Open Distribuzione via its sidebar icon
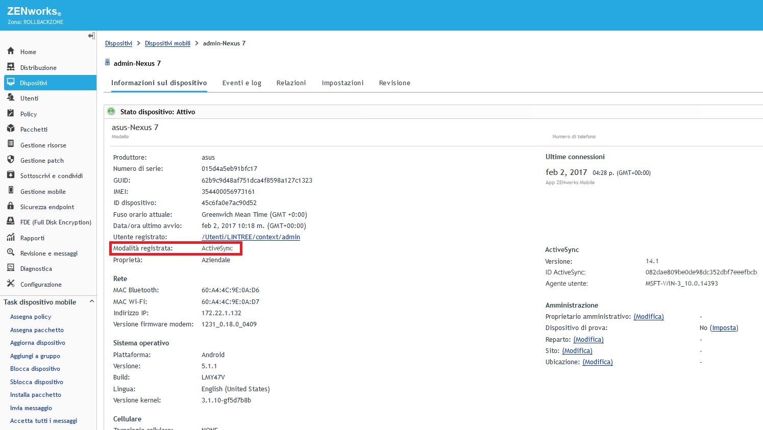 click(11, 67)
